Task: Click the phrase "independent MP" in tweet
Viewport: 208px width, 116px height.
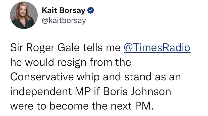Action: point(50,92)
